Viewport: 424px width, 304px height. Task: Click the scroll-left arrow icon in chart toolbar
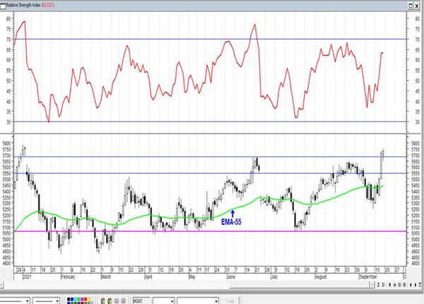pyautogui.click(x=411, y=284)
